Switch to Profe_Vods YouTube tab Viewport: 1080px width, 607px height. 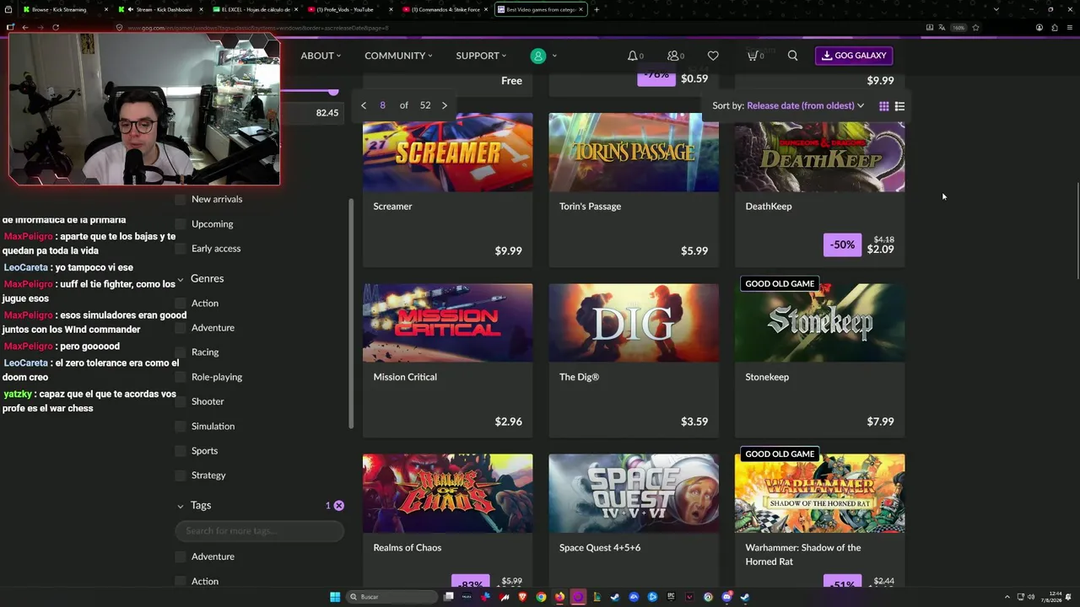(348, 10)
